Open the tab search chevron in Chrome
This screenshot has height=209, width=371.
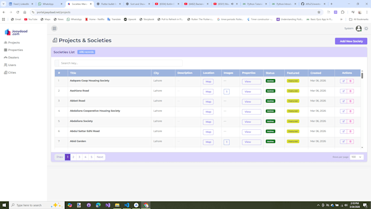click(3, 4)
